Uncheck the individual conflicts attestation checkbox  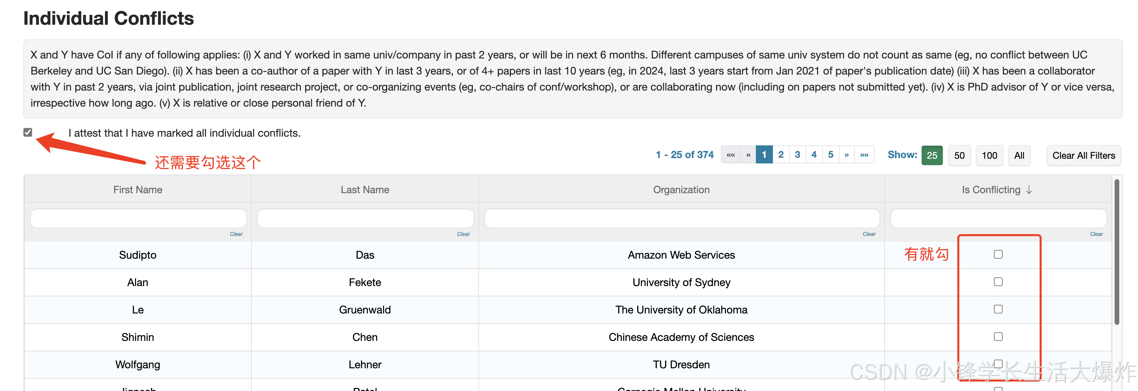coord(28,133)
